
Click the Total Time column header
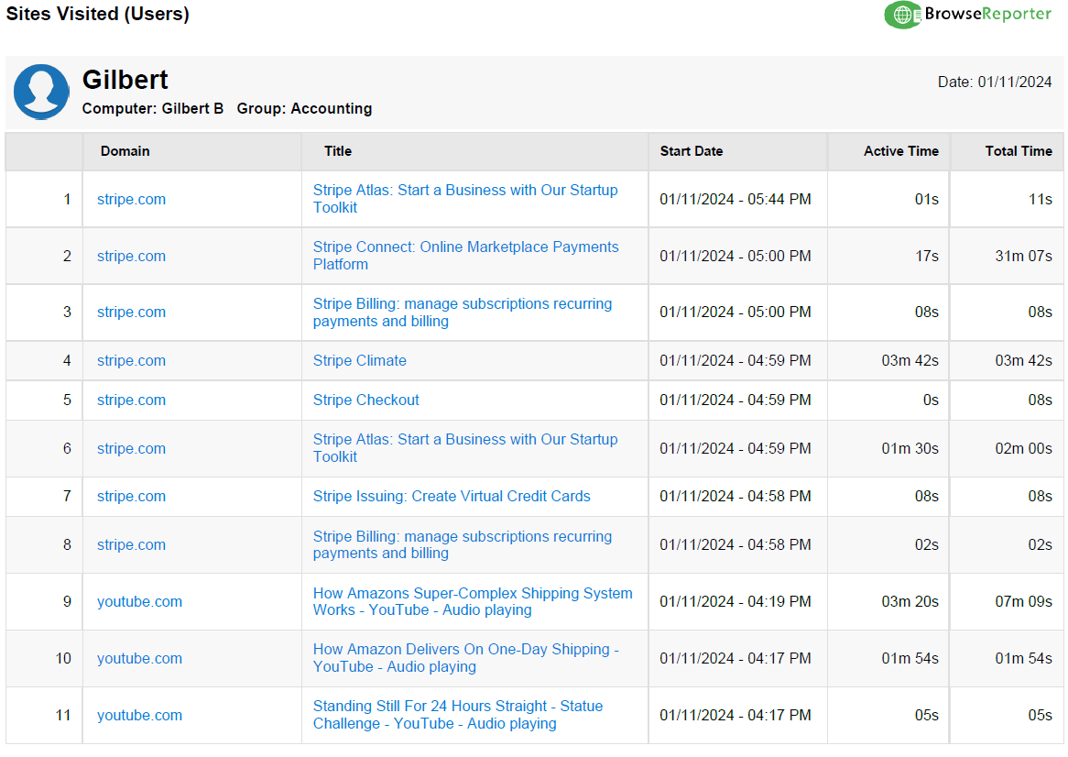pos(1019,151)
